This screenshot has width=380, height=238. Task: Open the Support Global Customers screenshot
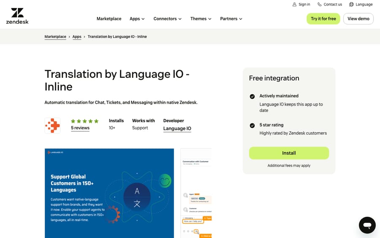pyautogui.click(x=109, y=193)
